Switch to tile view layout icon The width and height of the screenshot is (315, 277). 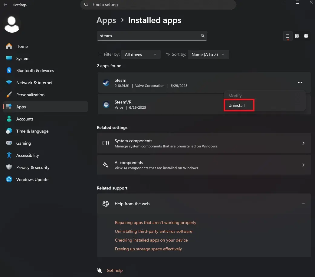pyautogui.click(x=306, y=36)
